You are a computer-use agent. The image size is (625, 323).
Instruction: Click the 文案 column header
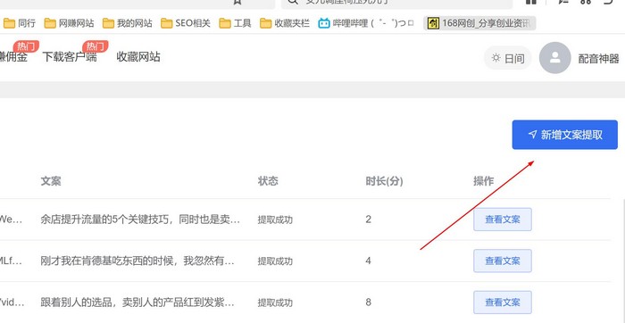51,181
